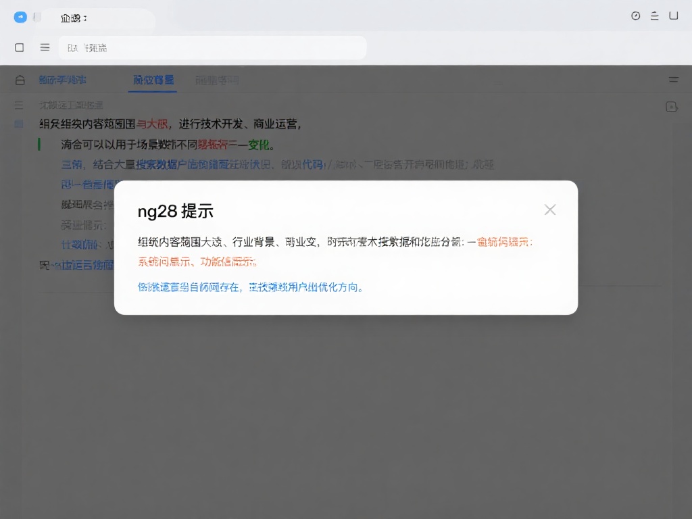Collapse the outline via the equals icon on the right
This screenshot has height=519, width=692.
(674, 79)
